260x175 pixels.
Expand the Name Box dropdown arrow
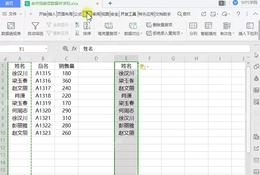[x=46, y=49]
